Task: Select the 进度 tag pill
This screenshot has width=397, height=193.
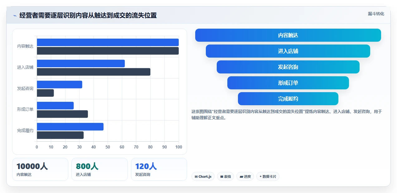Action: (245, 177)
